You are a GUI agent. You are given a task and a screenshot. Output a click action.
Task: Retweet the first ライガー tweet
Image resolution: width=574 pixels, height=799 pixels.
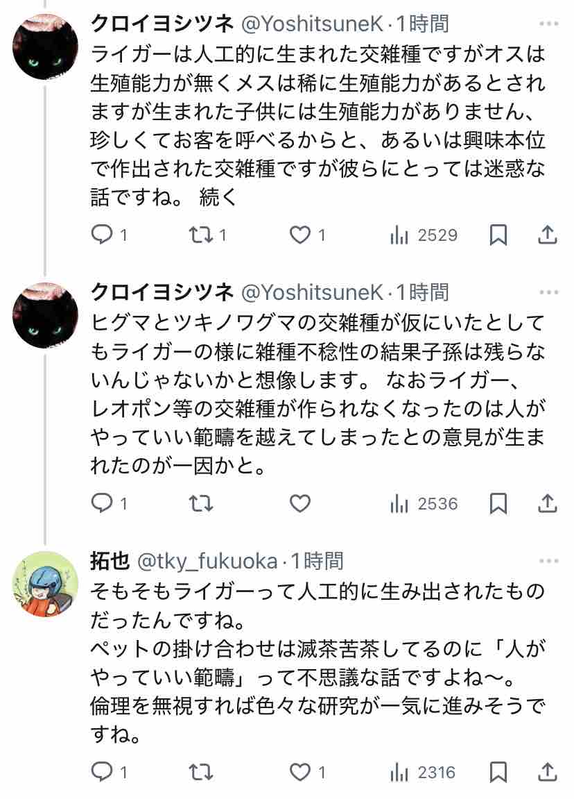207,235
